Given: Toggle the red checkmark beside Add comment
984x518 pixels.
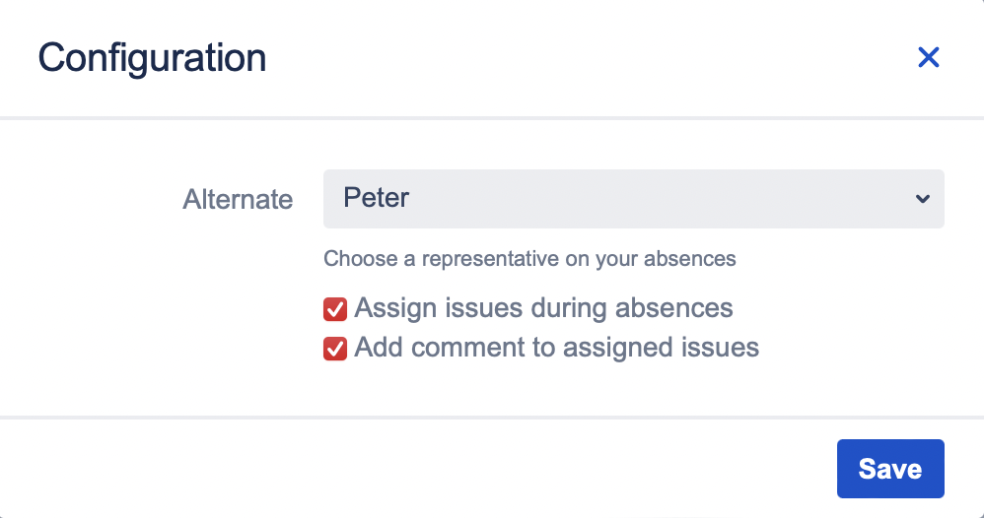Looking at the screenshot, I should pos(335,349).
